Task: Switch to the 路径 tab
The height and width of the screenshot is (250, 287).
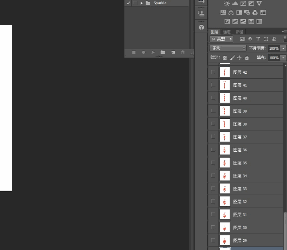Action: pos(239,32)
